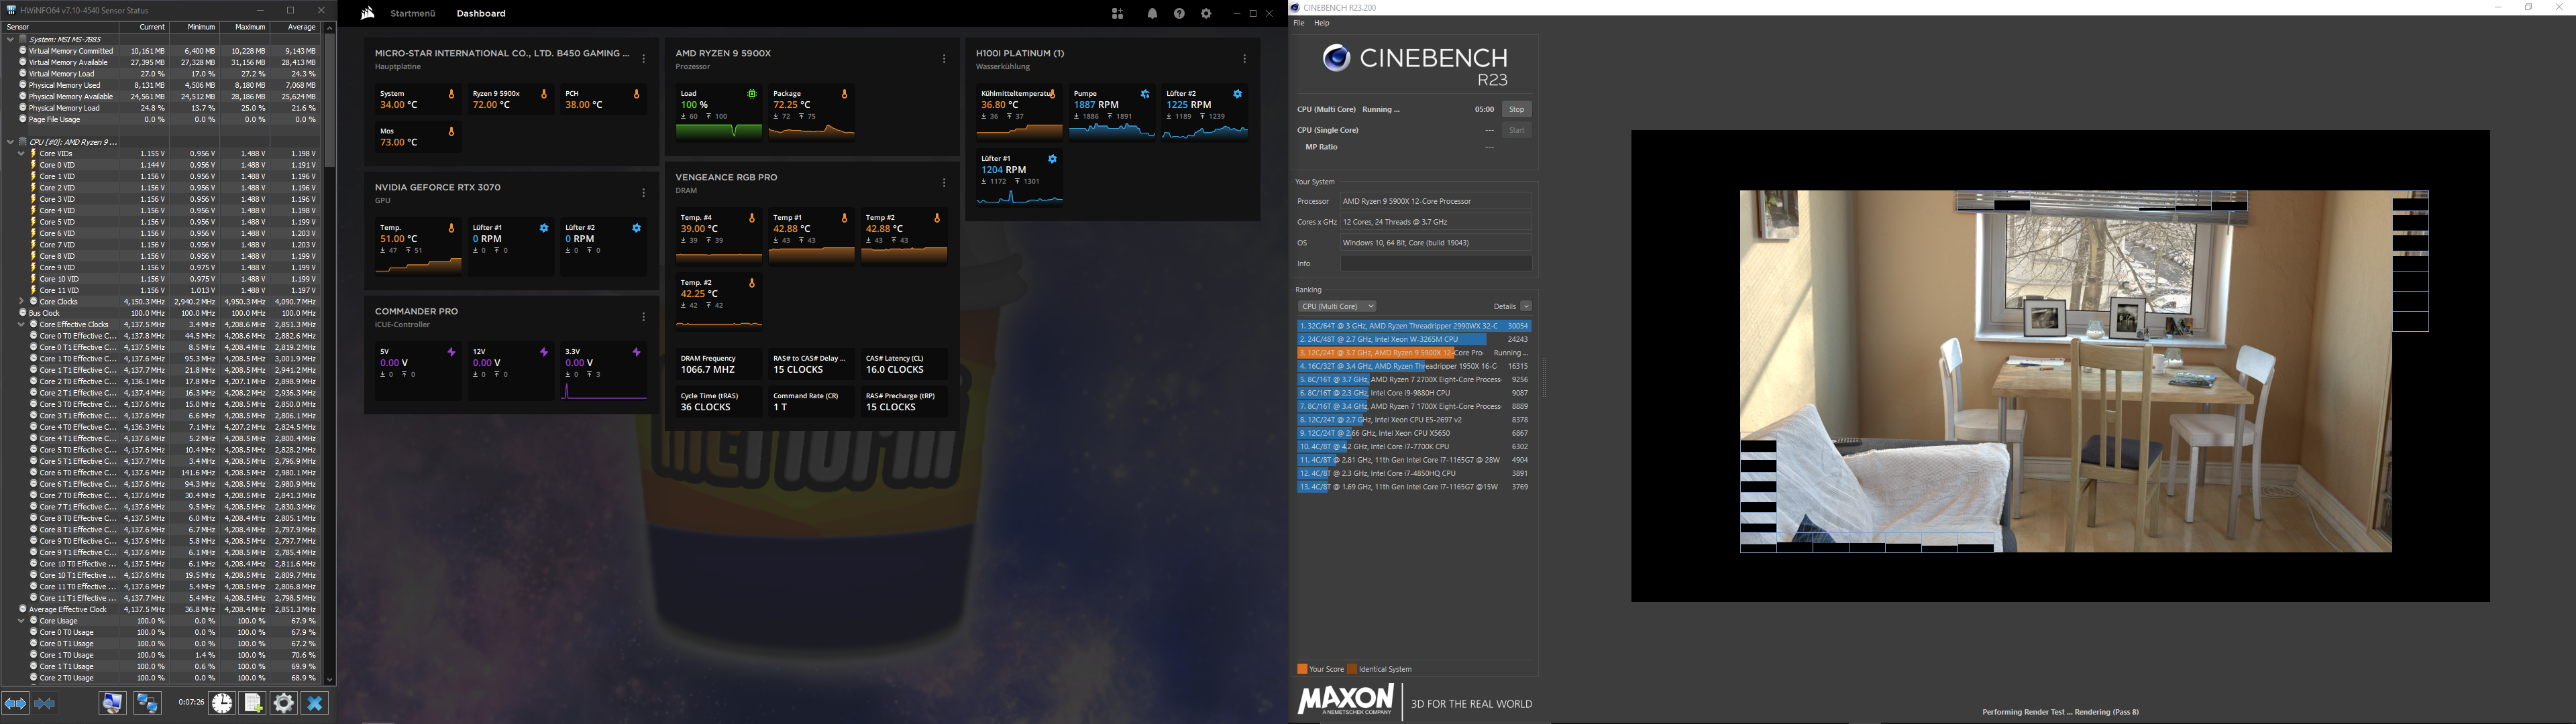Viewport: 2576px width, 724px height.
Task: Expand Core Clocks tree item
Action: coord(21,301)
